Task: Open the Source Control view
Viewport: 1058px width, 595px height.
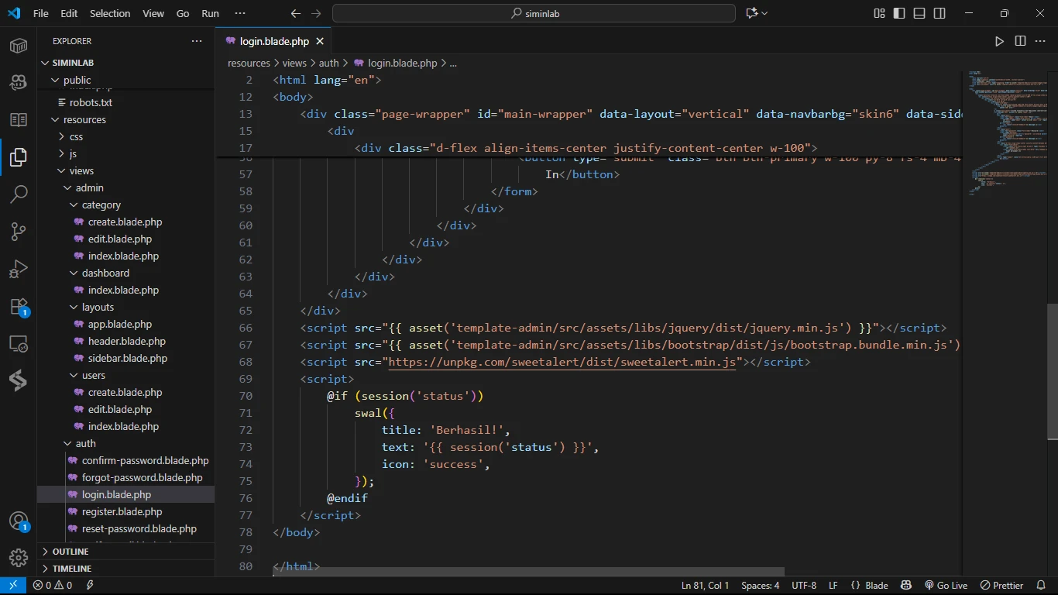Action: pos(19,231)
